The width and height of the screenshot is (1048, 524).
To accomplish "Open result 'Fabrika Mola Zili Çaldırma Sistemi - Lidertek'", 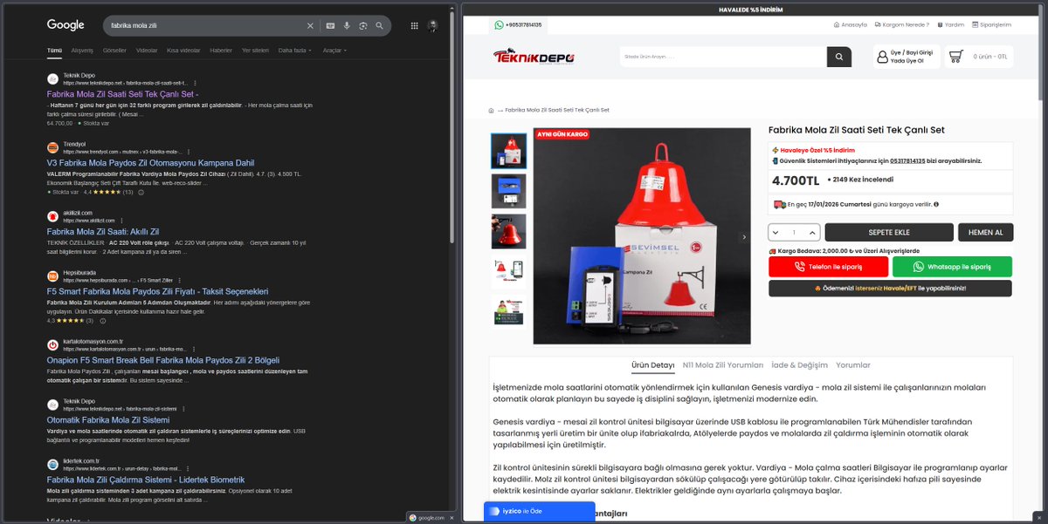I will click(146, 480).
